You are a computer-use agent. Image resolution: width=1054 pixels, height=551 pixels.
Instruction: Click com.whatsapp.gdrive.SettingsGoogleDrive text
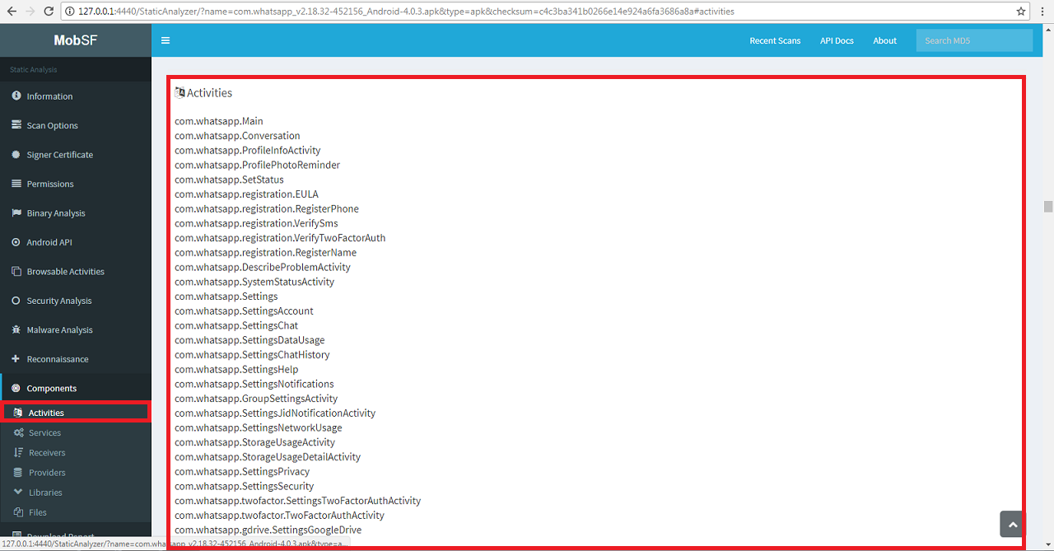(268, 530)
